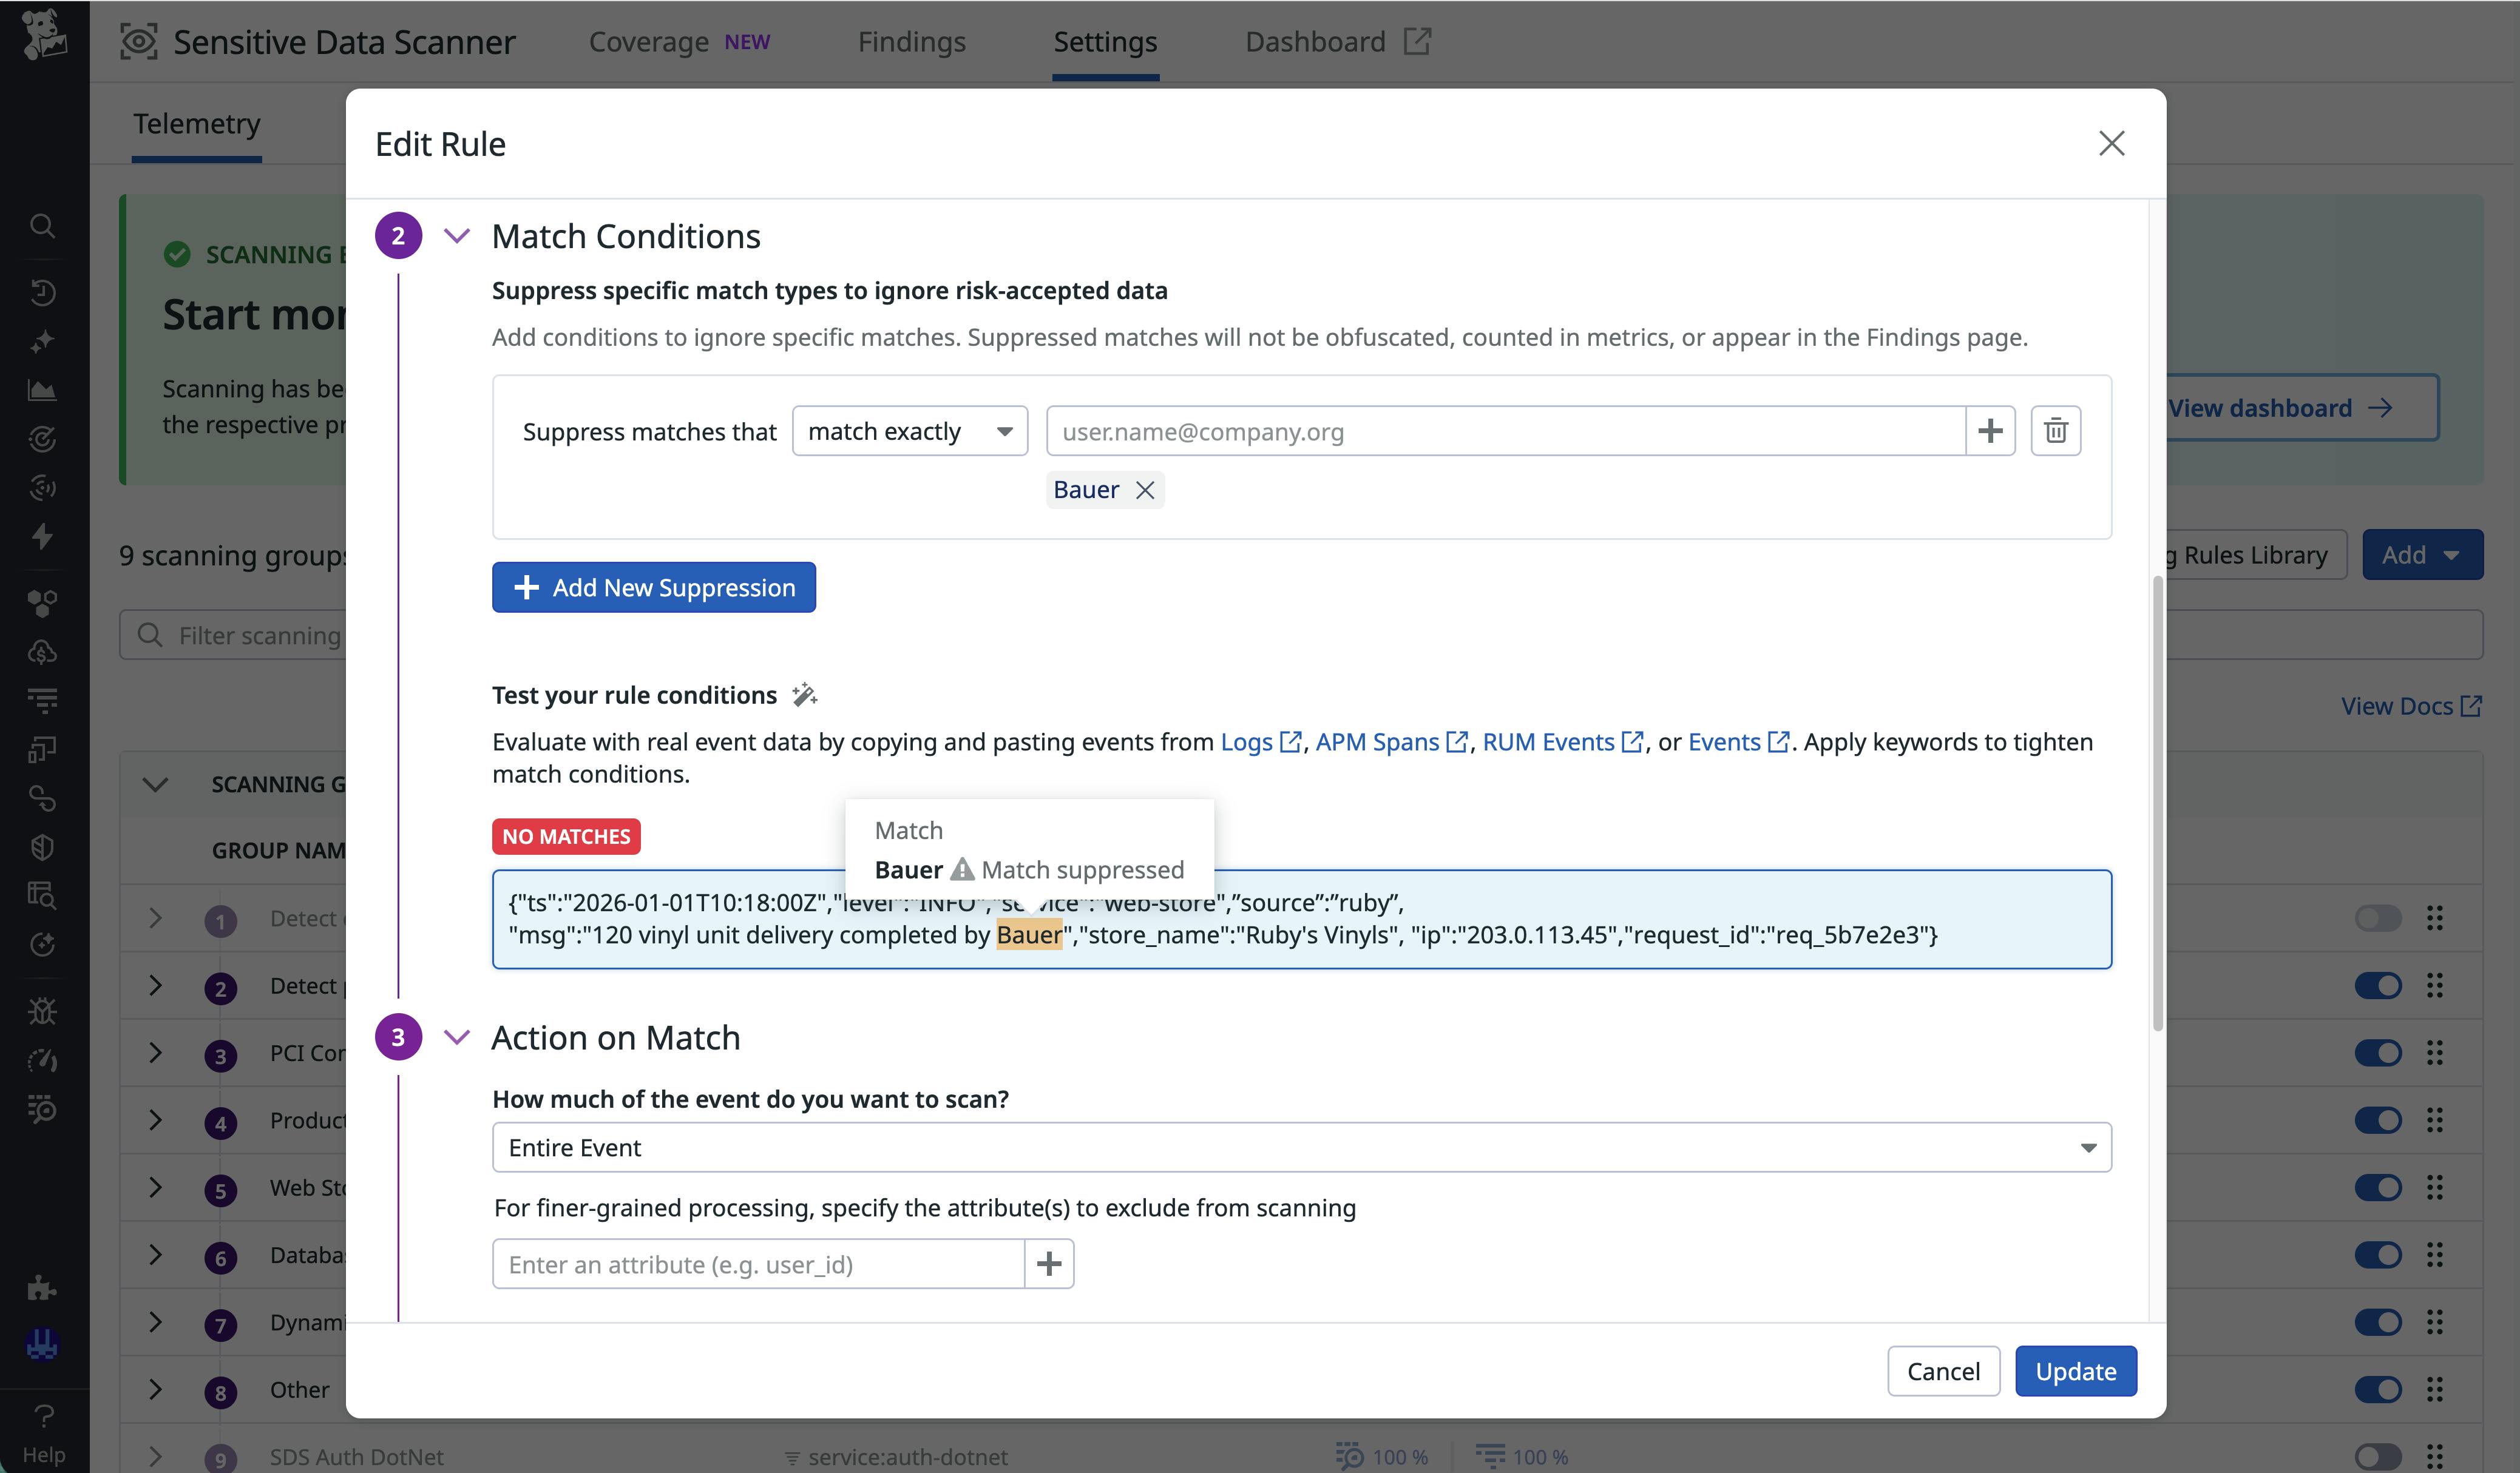Delete the suppression using the trash icon

(2056, 431)
